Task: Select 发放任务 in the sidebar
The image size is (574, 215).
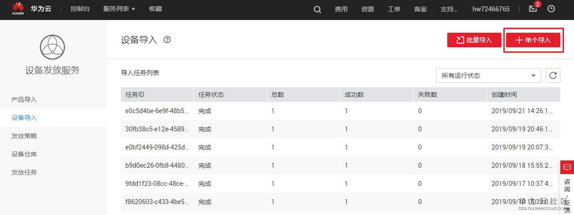Action: pos(24,172)
